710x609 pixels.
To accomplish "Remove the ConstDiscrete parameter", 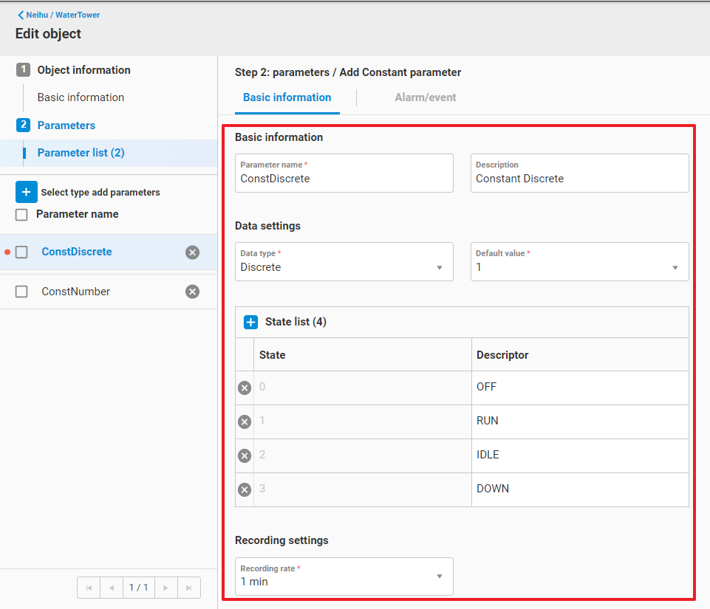I will (x=192, y=252).
